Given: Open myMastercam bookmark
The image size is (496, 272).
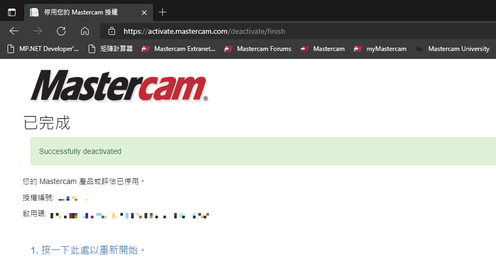Looking at the screenshot, I should point(380,49).
